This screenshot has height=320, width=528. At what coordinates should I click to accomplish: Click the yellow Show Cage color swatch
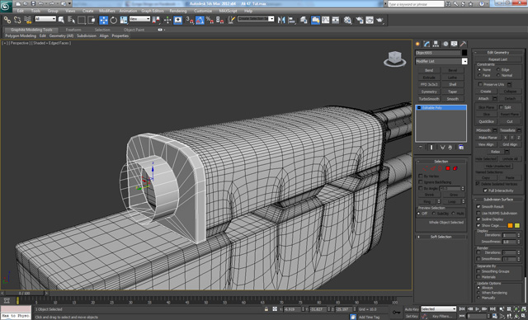pyautogui.click(x=517, y=225)
